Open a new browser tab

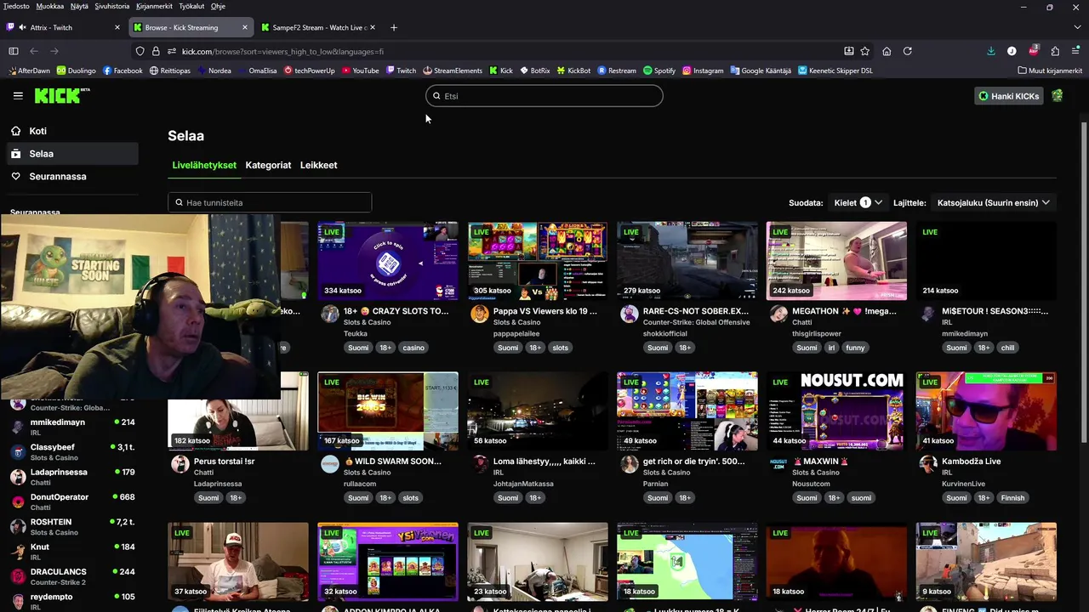tap(393, 27)
